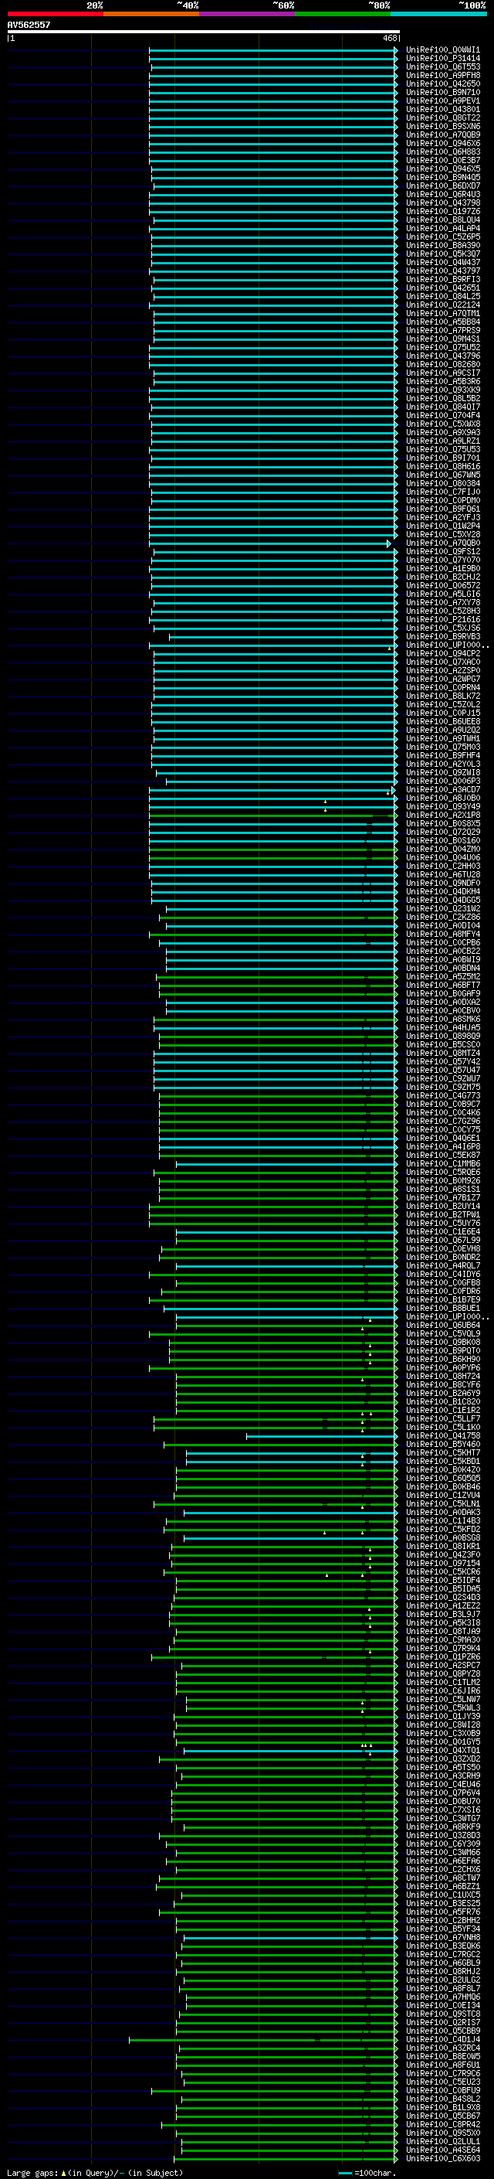The height and width of the screenshot is (2179, 494).
Task: Select the UniRef100_B8A390 label
Action: click(x=443, y=245)
